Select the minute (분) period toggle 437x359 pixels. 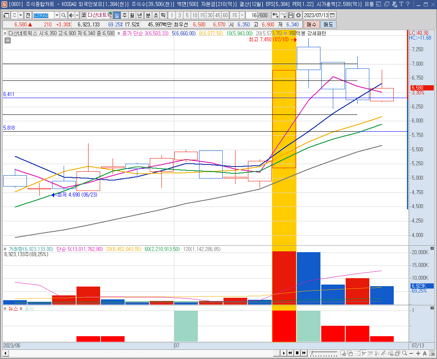point(148,15)
